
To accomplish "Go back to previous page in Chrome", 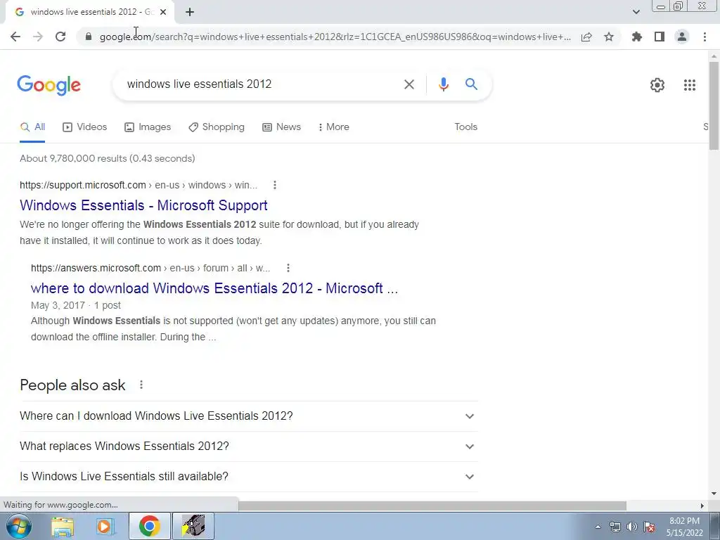I will point(15,37).
